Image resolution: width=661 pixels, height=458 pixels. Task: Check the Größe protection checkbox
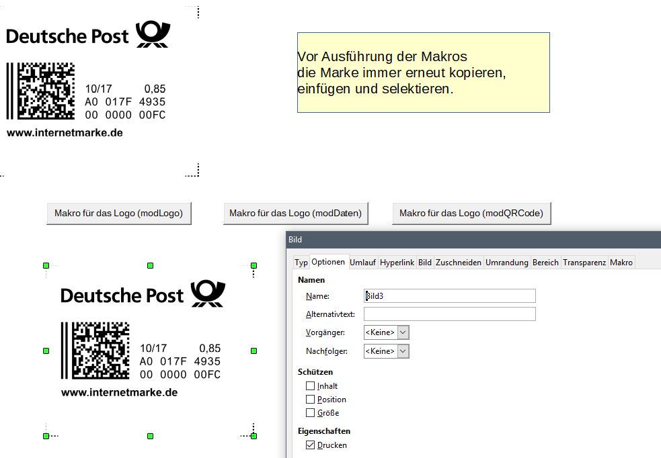310,412
